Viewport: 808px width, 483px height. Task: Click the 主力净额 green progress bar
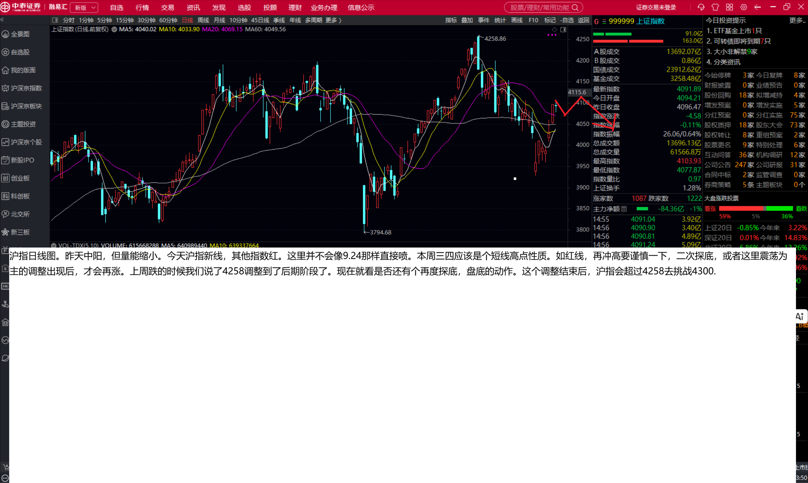point(642,209)
